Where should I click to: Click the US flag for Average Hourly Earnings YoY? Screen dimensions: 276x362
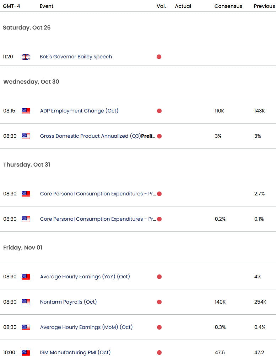(x=26, y=277)
